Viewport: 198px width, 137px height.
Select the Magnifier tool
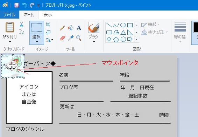coord(79,38)
